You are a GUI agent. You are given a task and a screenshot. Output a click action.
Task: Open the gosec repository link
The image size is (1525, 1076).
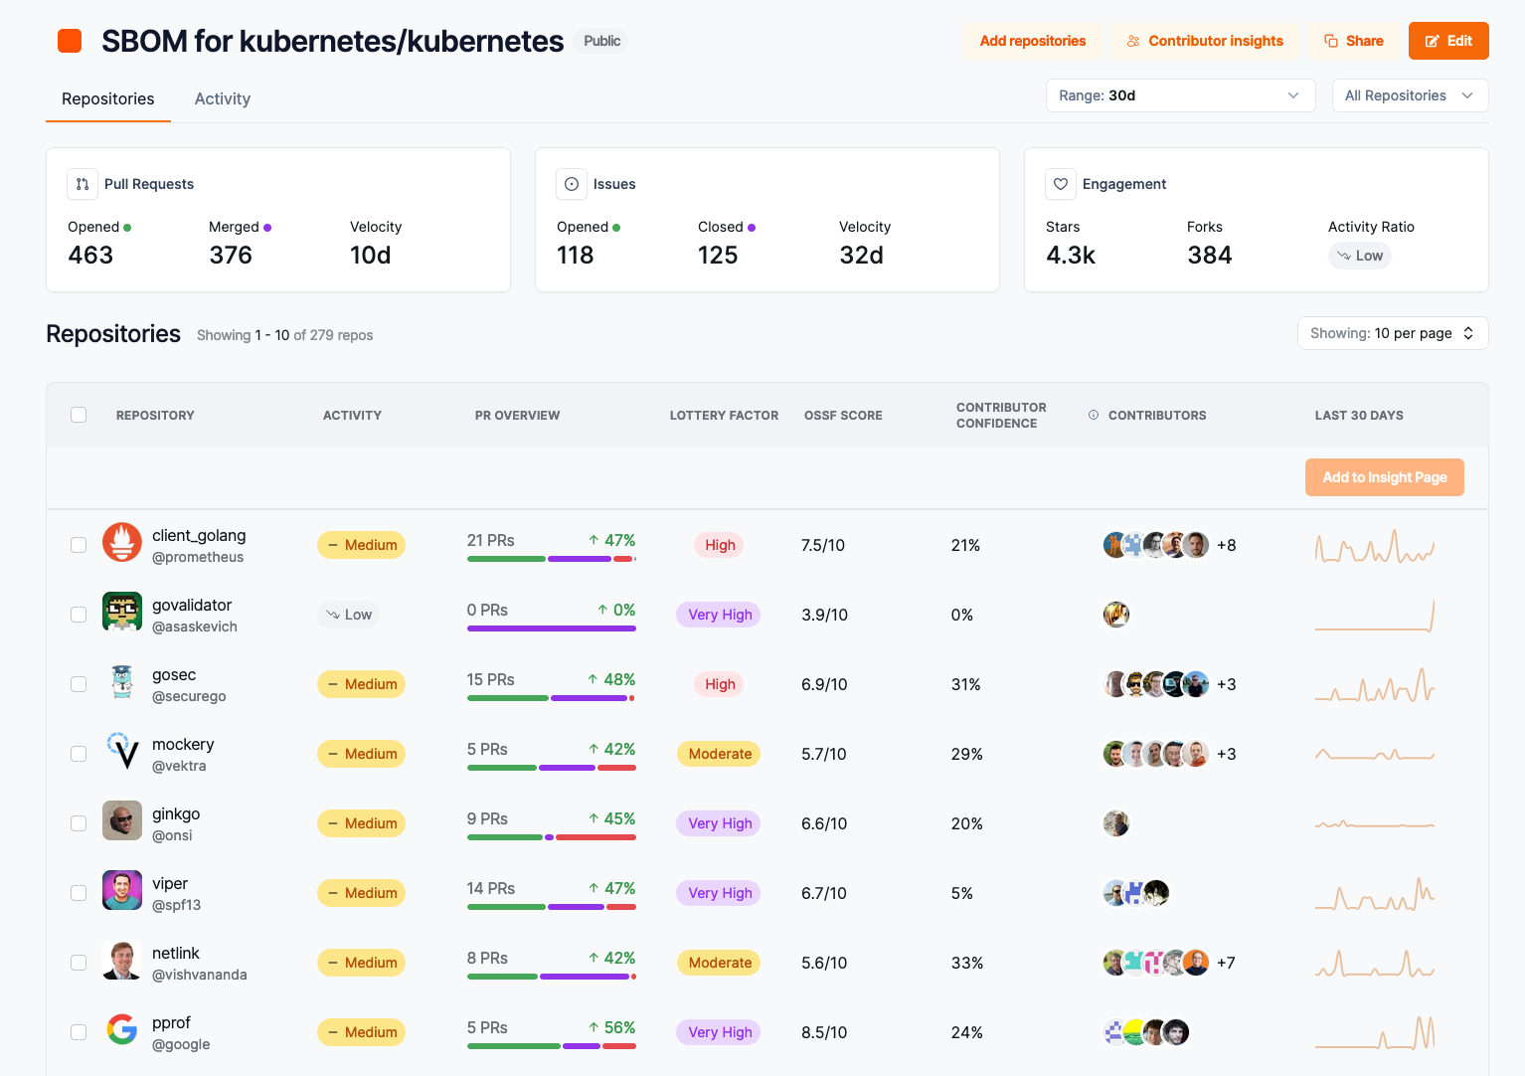[x=174, y=674]
